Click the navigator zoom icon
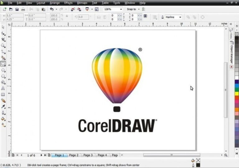239x168 pixels. click(226, 155)
